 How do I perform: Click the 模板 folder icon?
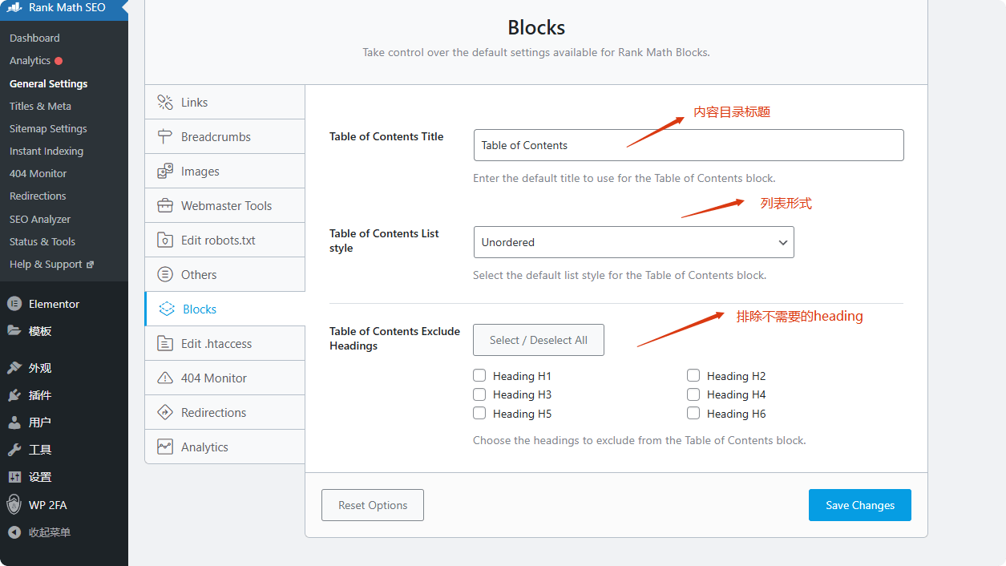pos(14,330)
